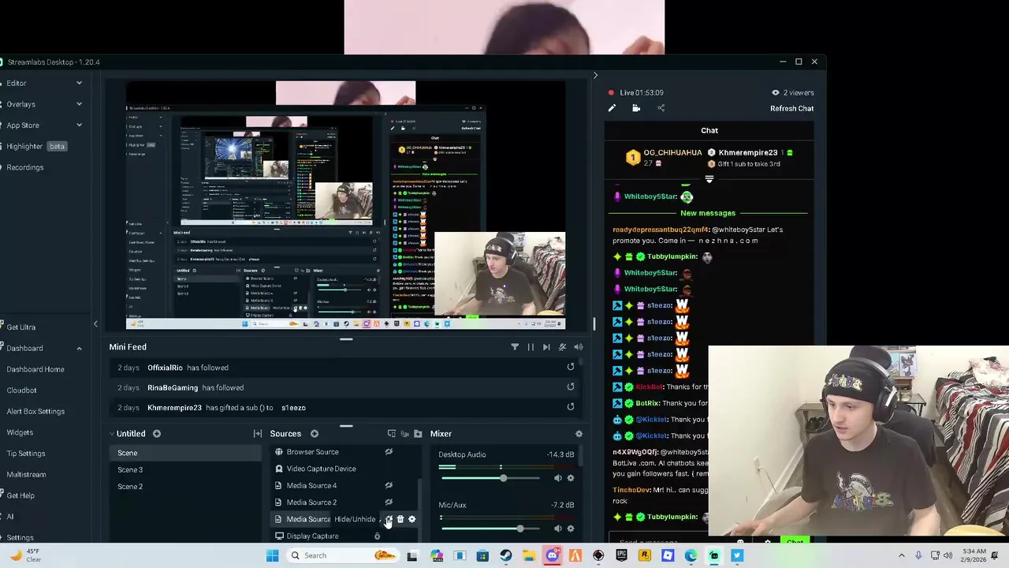1009x568 pixels.
Task: Click the Refresh Chat button
Action: point(791,109)
